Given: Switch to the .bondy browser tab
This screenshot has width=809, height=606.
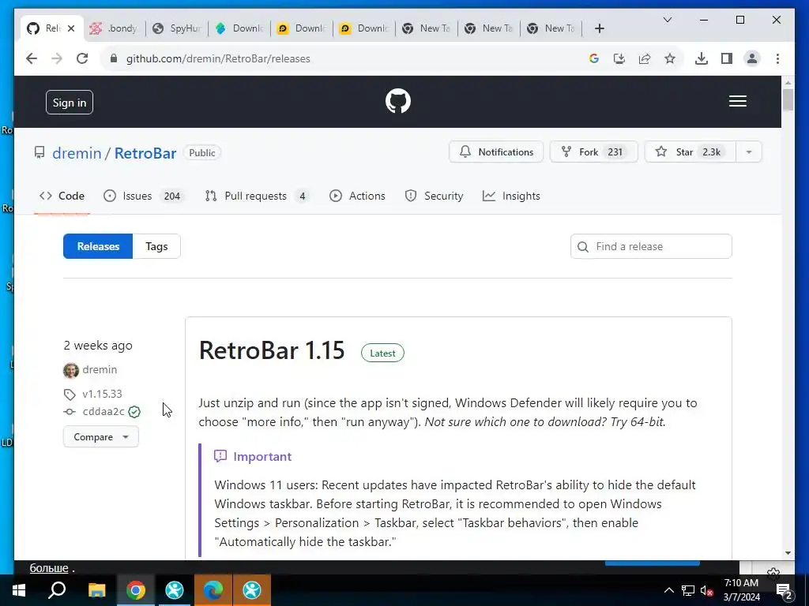Looking at the screenshot, I should (x=115, y=28).
